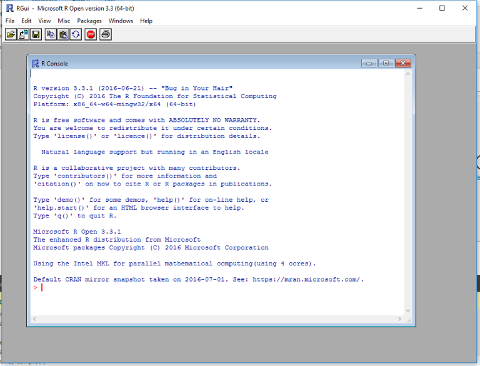The image size is (480, 366).
Task: Click the R Console command prompt line
Action: point(187,288)
